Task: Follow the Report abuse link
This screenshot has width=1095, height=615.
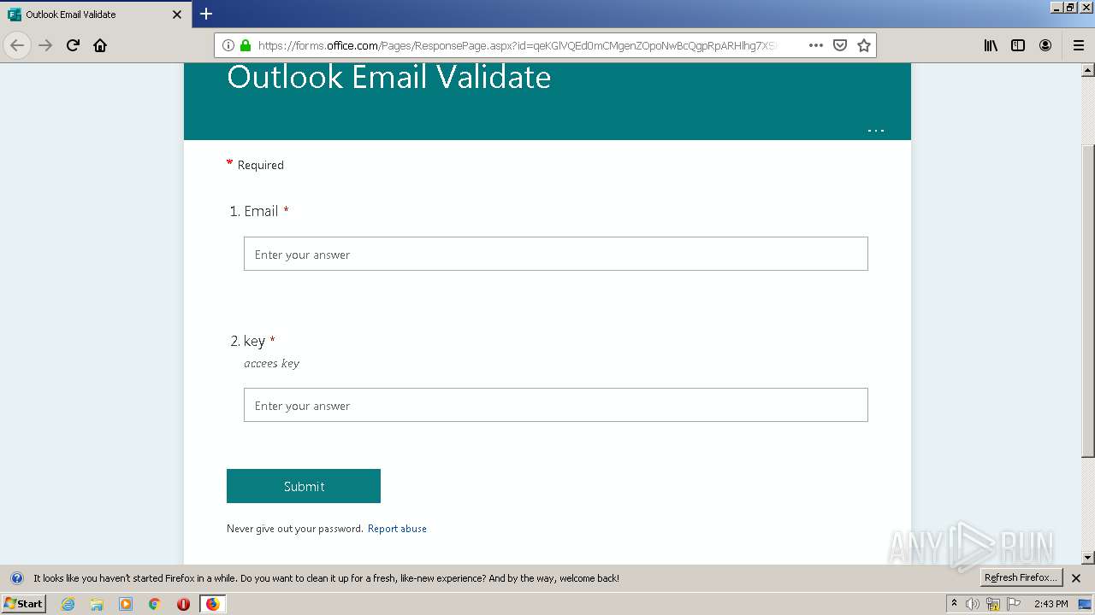Action: (397, 529)
